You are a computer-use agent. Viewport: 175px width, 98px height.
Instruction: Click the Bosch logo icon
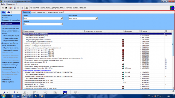(172, 8)
